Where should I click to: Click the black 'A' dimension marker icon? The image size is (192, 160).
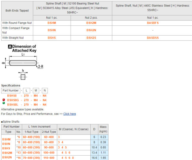(x=10, y=47)
